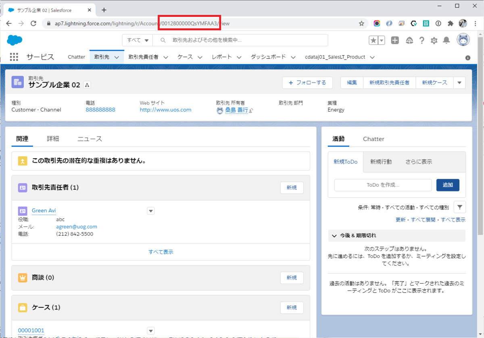This screenshot has width=484, height=338.
Task: Click the user avatar profile icon
Action: click(x=463, y=40)
